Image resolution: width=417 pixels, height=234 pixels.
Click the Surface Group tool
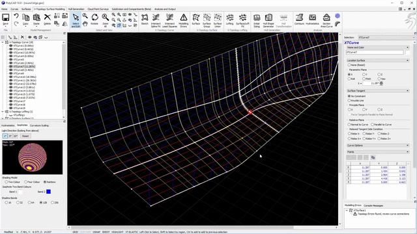pyautogui.click(x=207, y=18)
